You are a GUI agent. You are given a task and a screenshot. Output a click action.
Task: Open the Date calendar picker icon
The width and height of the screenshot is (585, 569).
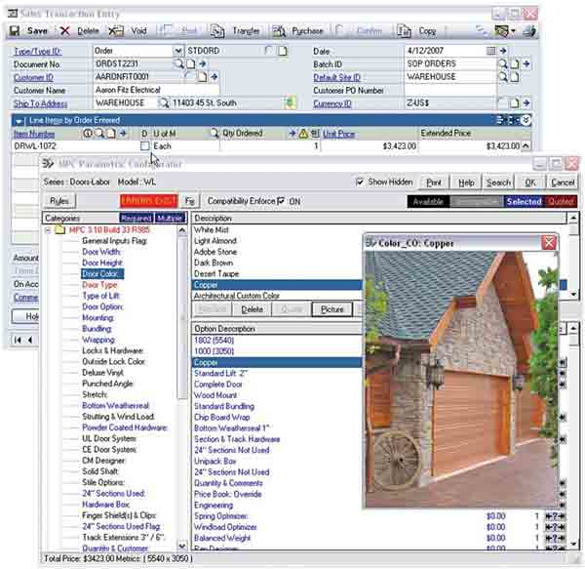[x=489, y=50]
